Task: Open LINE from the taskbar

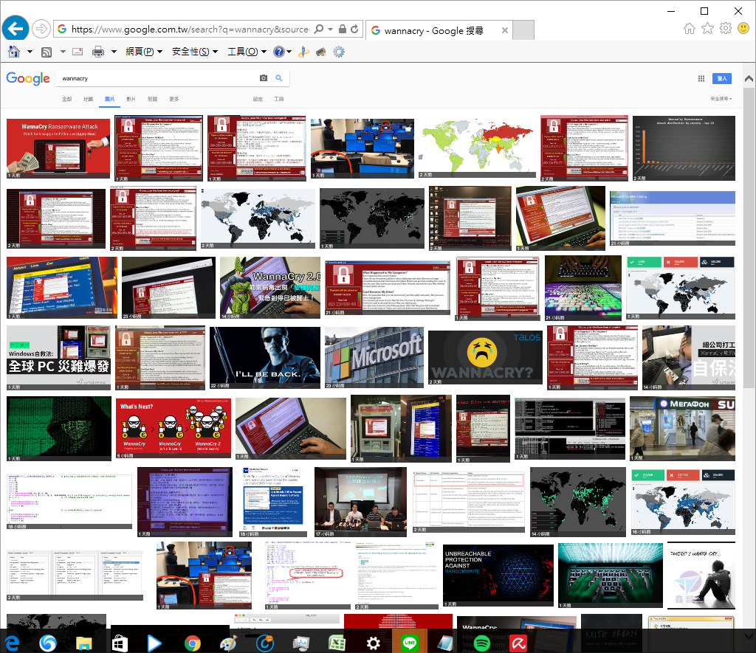Action: 410,643
